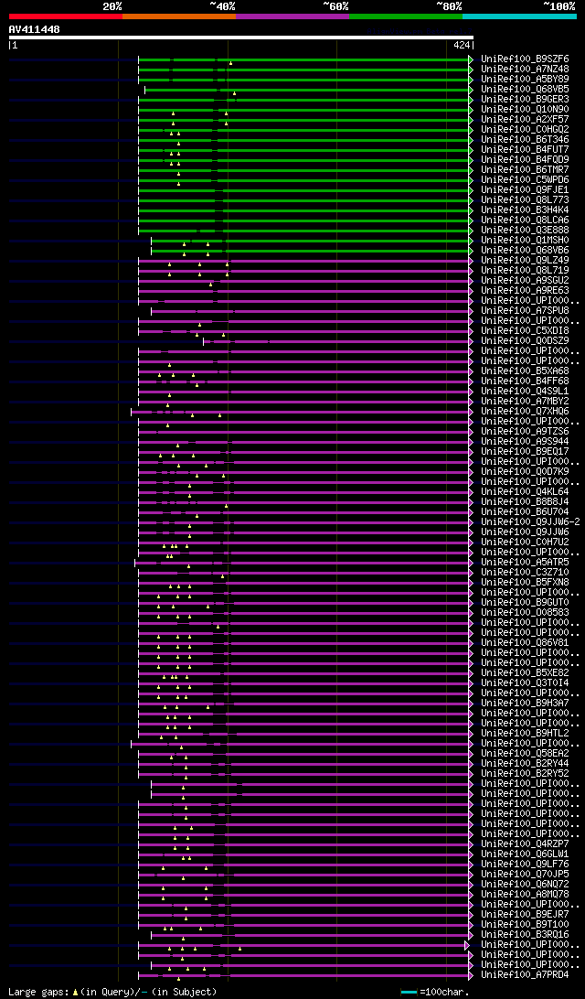Screen dimensions: 585x999
Task: Select the UniRef100_B9EQ17 label
Action: [526, 451]
